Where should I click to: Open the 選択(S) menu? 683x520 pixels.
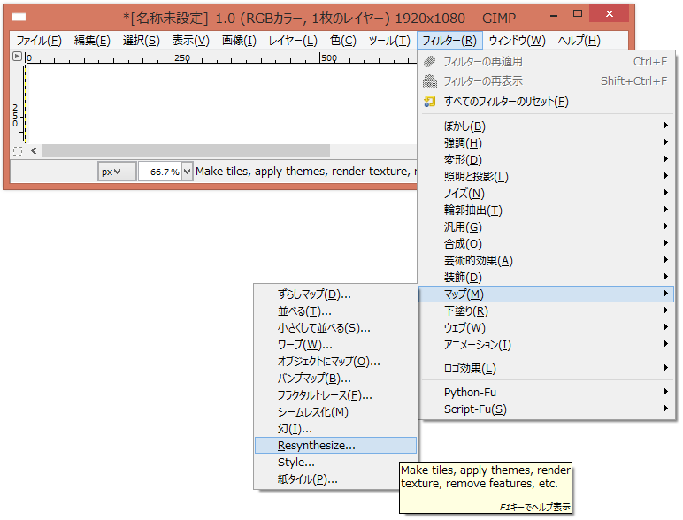[142, 41]
